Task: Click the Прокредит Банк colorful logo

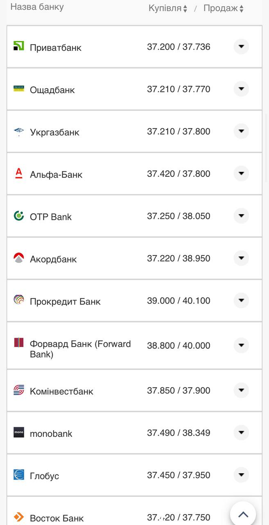Action: pyautogui.click(x=19, y=300)
